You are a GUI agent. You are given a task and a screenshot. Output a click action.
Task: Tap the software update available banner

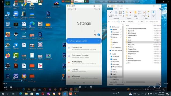click(x=84, y=41)
